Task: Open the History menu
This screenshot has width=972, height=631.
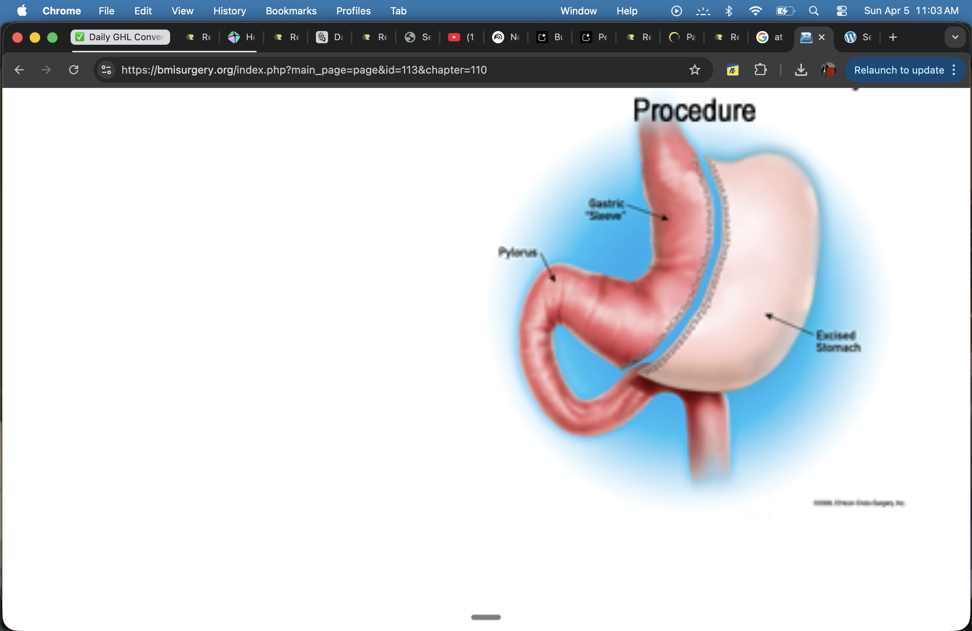Action: [230, 11]
